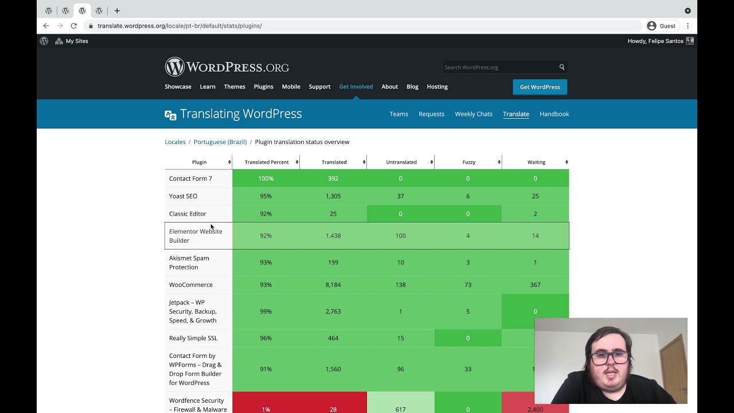Click the browser forward arrow

pos(60,26)
